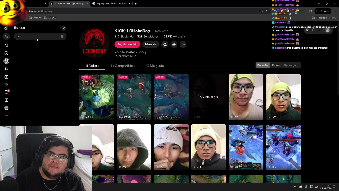Click the Discord tray icon
The width and height of the screenshot is (339, 191).
[x=300, y=187]
